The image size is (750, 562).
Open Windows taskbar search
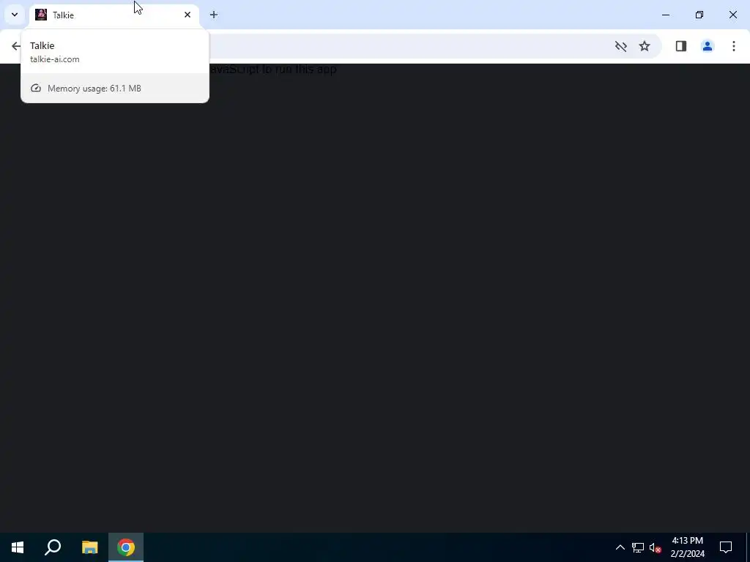[53, 547]
